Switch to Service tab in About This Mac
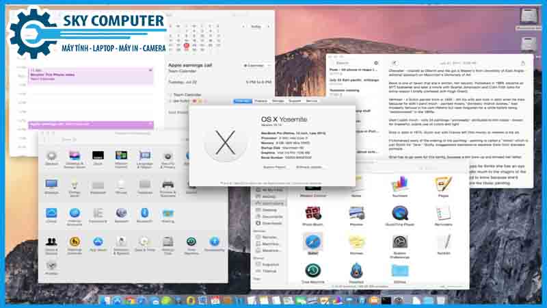547x308 pixels. tap(312, 101)
